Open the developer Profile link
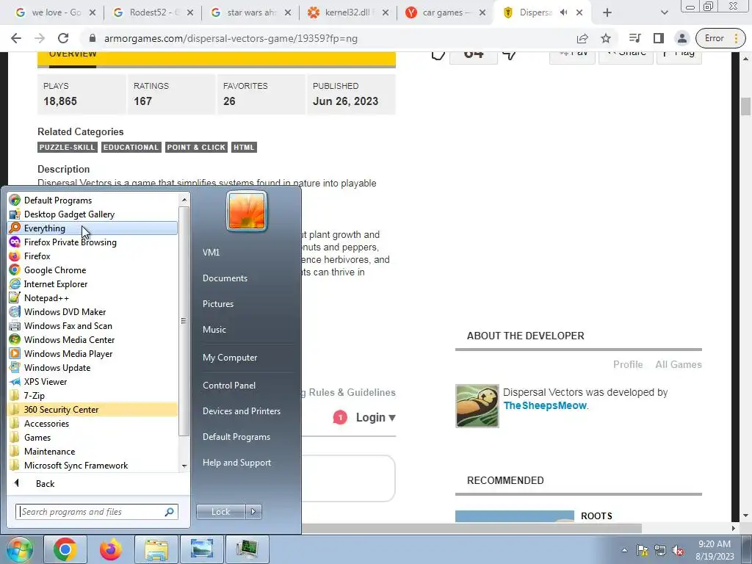The height and width of the screenshot is (564, 752). (628, 364)
